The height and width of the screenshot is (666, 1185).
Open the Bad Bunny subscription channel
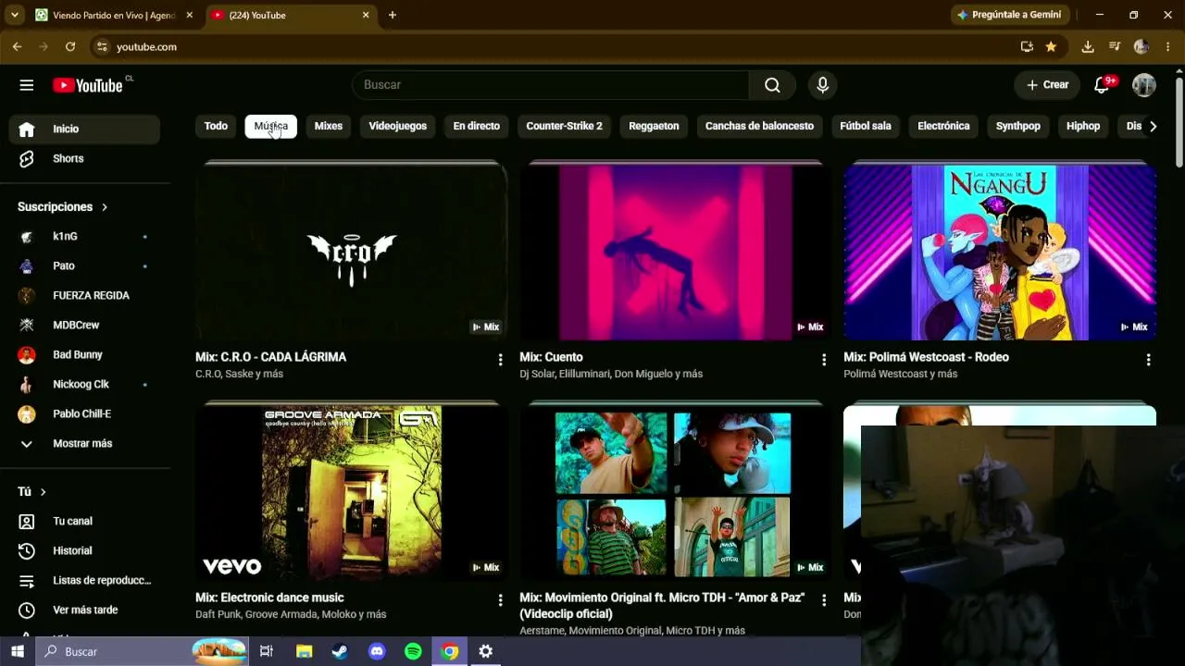coord(85,354)
